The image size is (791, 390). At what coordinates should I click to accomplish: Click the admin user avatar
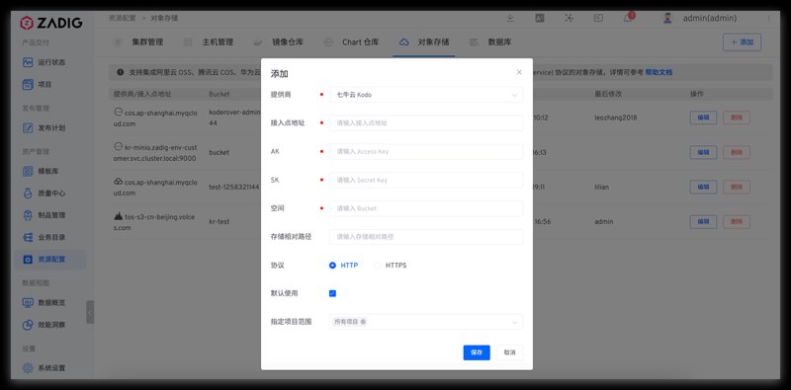(x=667, y=18)
